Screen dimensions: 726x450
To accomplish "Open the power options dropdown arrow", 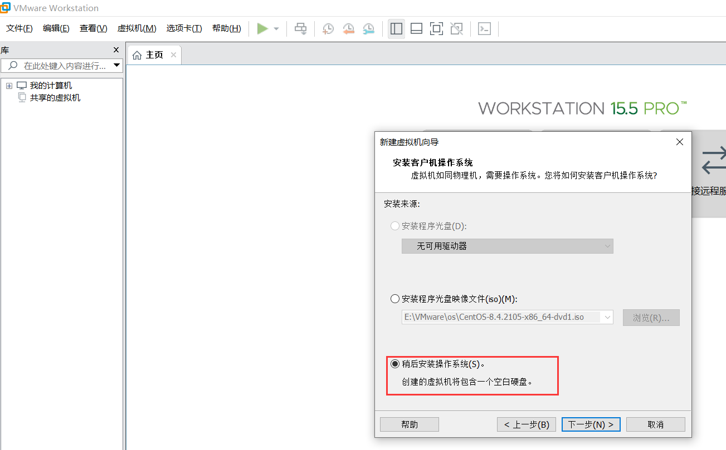I will point(276,29).
